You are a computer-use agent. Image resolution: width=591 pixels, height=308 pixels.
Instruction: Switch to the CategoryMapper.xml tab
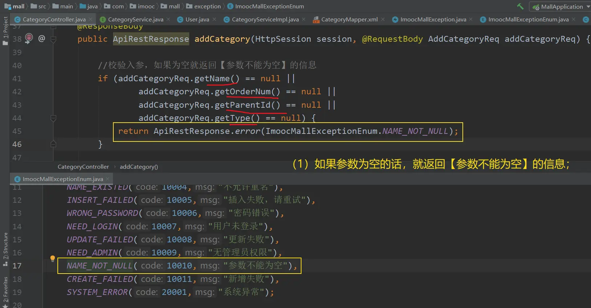(x=349, y=19)
